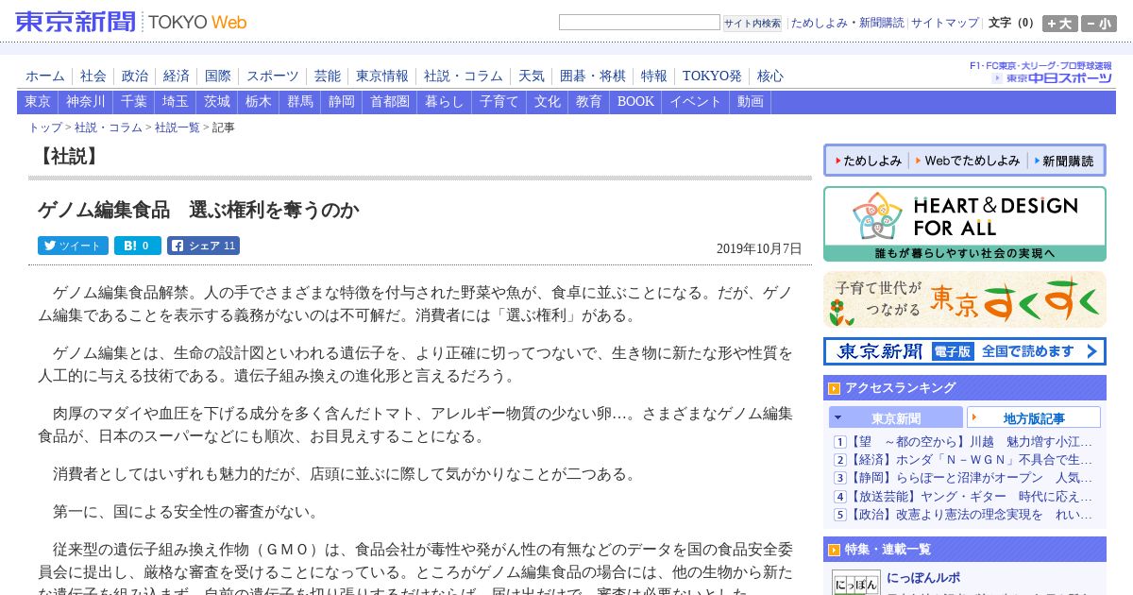The height and width of the screenshot is (595, 1133).
Task: Select 首都圏 in the regional bar
Action: (390, 102)
